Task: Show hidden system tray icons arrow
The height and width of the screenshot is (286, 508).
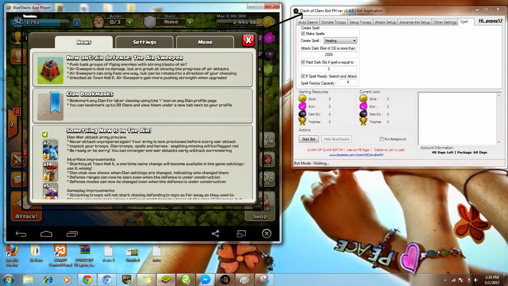Action: point(445,280)
